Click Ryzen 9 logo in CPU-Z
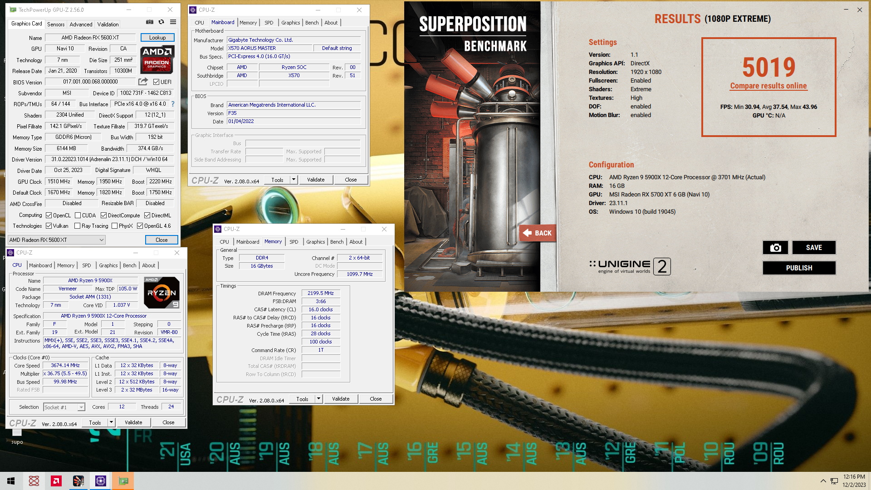This screenshot has width=871, height=490. [161, 293]
